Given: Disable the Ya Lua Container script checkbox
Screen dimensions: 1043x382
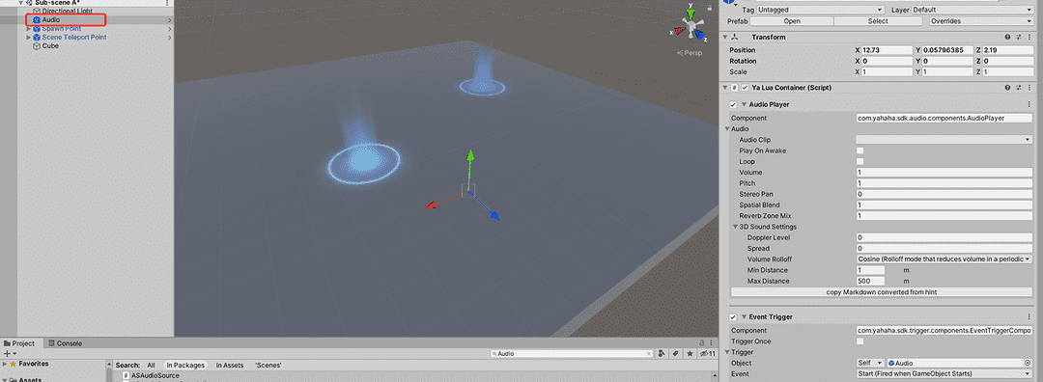Looking at the screenshot, I should click(745, 88).
